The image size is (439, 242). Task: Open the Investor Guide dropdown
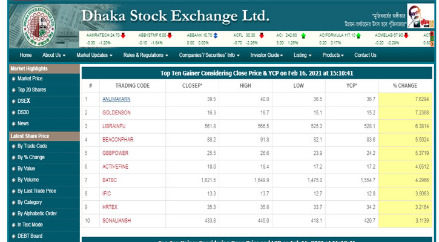266,55
